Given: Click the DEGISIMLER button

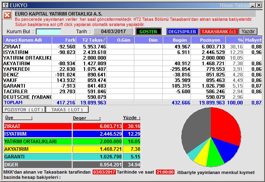Looking at the screenshot, I should (182, 32).
